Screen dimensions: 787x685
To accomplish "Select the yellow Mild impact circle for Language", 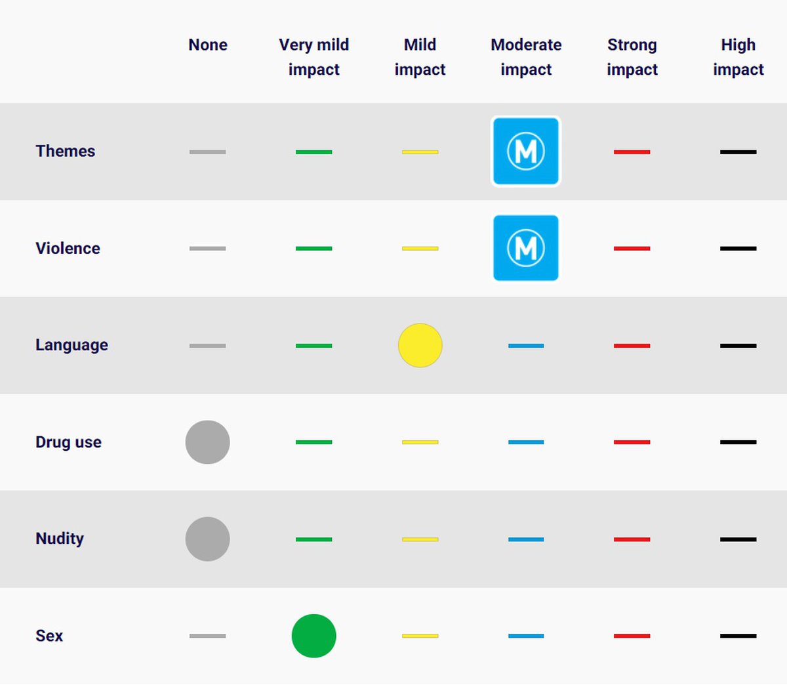I will point(420,345).
